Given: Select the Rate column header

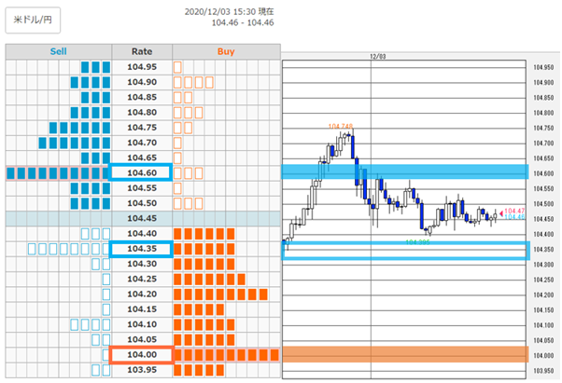Looking at the screenshot, I should click(x=142, y=51).
